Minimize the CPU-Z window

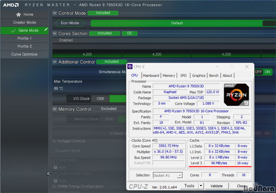pos(217,67)
